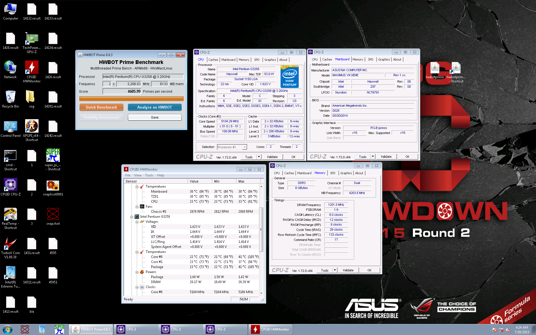This screenshot has width=536, height=335.
Task: Open Caches tab in CPU-Z CPU window
Action: click(x=213, y=60)
